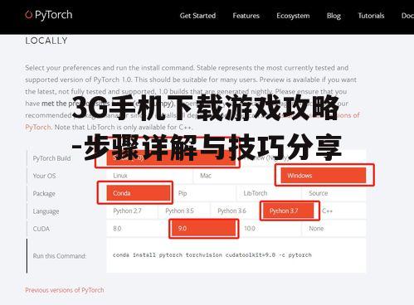
Task: Click the 'LOCALLY' heading text
Action: [46, 41]
